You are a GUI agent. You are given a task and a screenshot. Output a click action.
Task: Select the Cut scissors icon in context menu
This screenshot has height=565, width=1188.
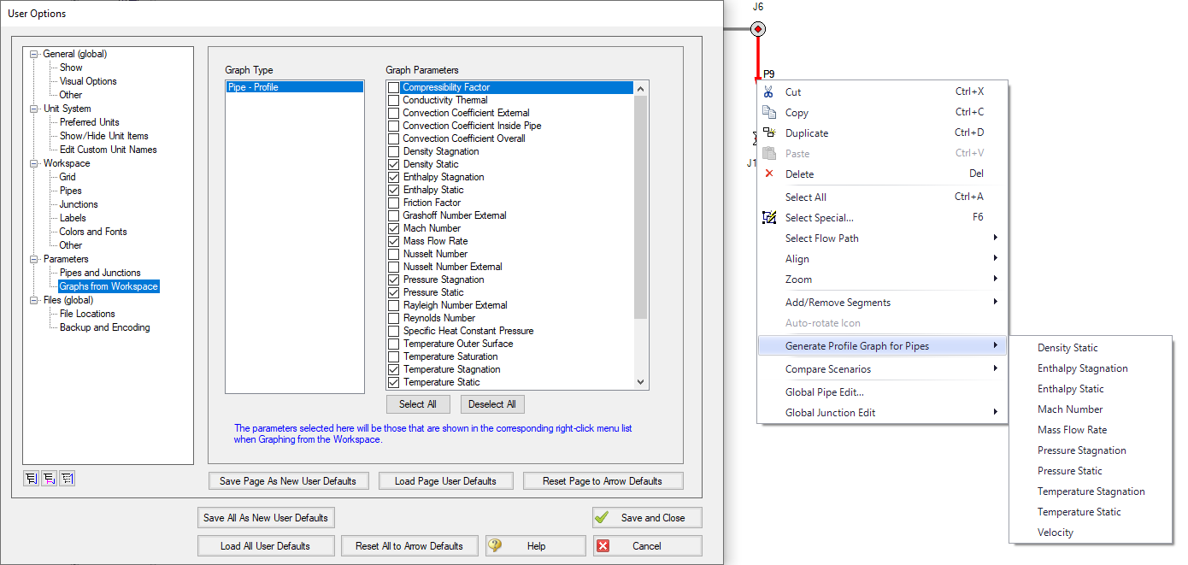769,91
